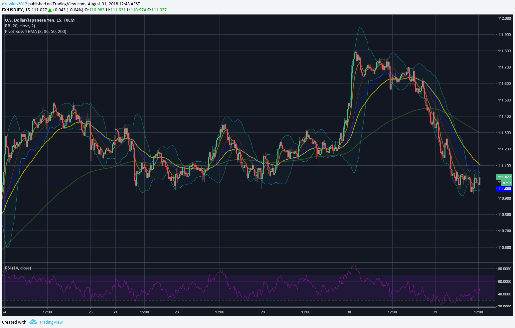Click the bold date label 27 on time axis
Screen dimensions: 515x328
(115, 312)
